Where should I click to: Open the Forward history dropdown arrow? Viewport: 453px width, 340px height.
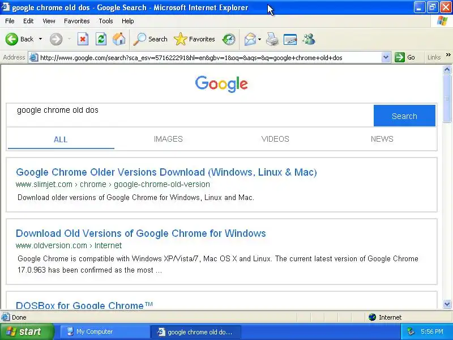pos(69,39)
